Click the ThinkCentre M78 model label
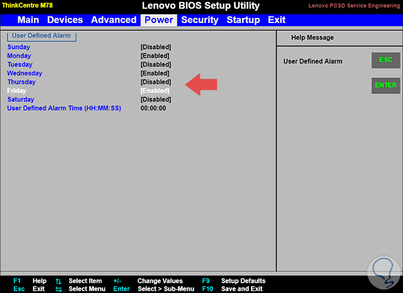 (27, 5)
